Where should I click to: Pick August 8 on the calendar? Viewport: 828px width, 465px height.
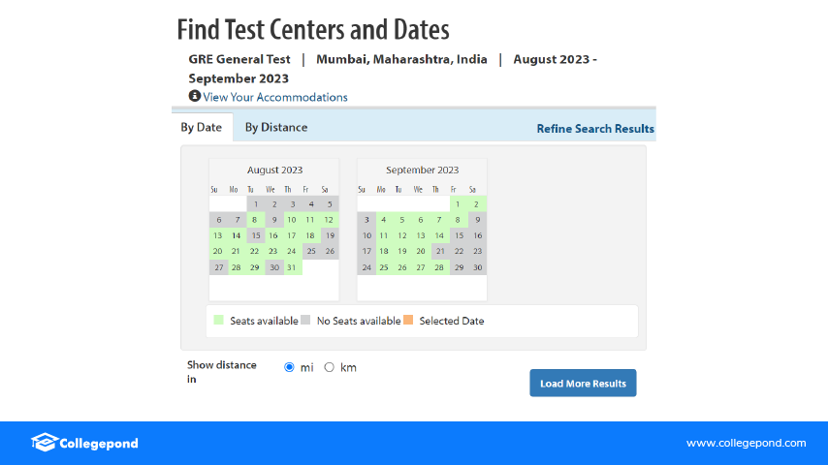[254, 220]
